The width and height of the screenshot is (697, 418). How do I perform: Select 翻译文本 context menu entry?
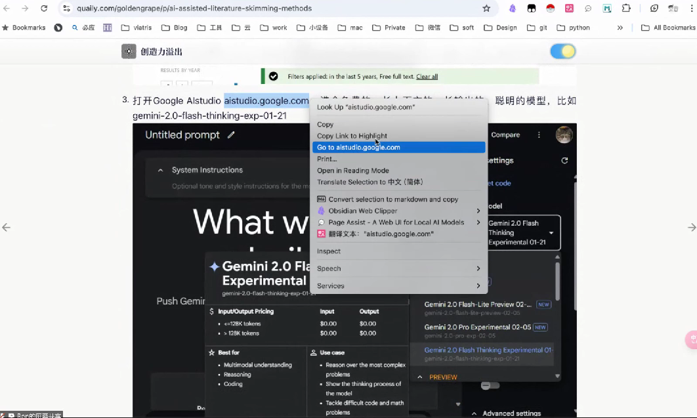point(399,234)
